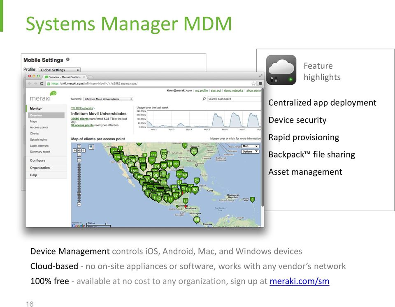Click the map recenter button
Screen dimensions: 395x307
79,150
